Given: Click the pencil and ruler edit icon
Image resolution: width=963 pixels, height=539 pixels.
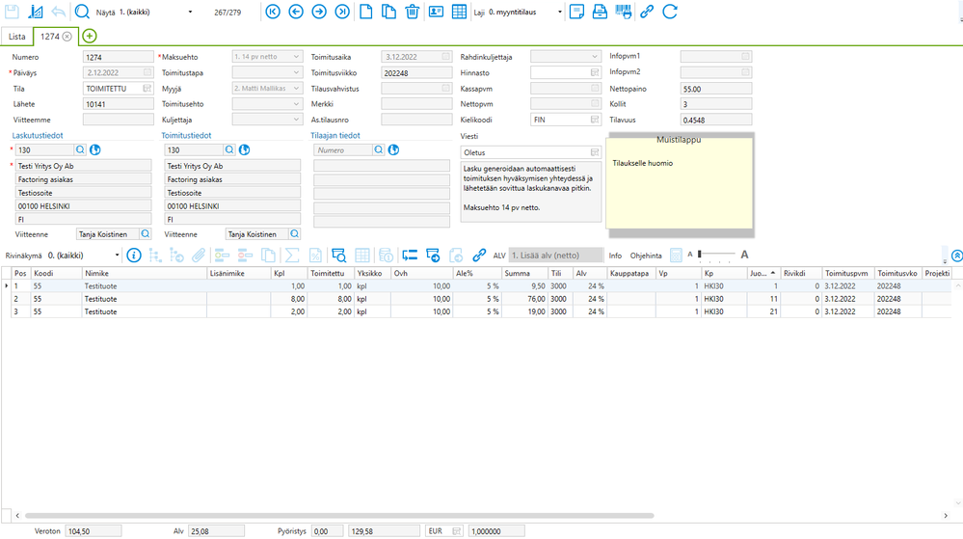Looking at the screenshot, I should pos(36,11).
